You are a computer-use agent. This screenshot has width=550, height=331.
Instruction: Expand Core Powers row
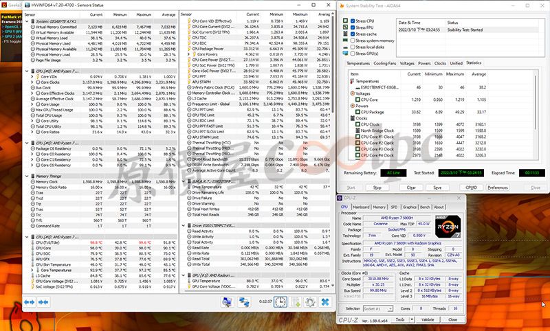[x=188, y=54]
